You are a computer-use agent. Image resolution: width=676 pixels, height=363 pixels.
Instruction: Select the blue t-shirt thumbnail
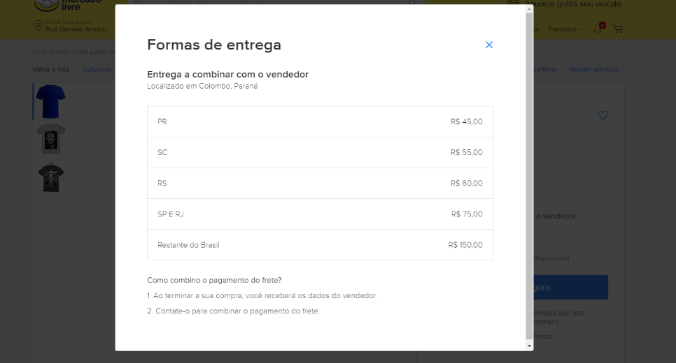click(x=51, y=101)
